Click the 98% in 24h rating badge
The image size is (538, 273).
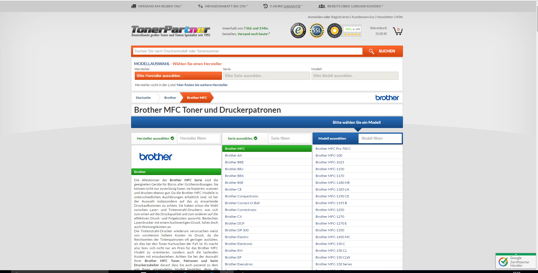[x=352, y=31]
